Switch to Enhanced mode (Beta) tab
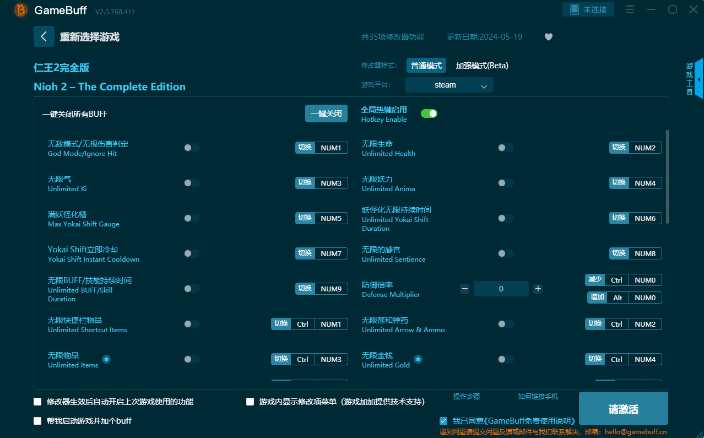The width and height of the screenshot is (704, 438). 482,66
